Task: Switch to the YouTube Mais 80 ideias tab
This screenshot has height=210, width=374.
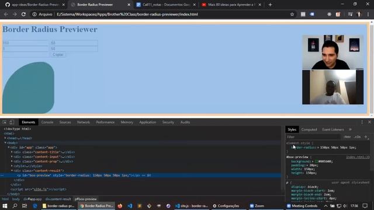Action: click(231, 5)
